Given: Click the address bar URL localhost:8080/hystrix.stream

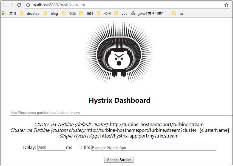Looking at the screenshot, I should [58, 5].
